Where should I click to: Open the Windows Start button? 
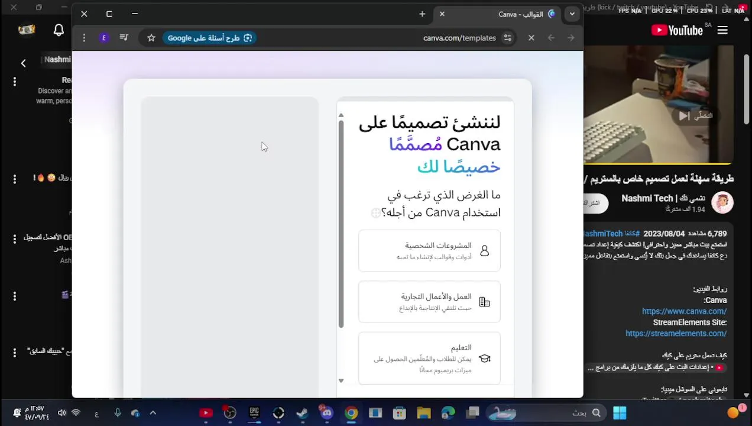(x=620, y=413)
